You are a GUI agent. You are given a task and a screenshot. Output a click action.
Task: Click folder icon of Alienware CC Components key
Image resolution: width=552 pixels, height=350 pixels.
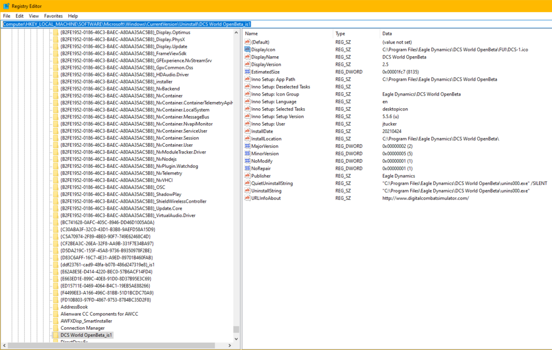pos(56,314)
